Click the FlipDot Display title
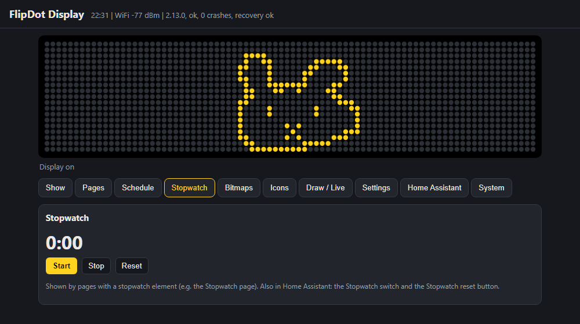The image size is (580, 324). [x=46, y=14]
